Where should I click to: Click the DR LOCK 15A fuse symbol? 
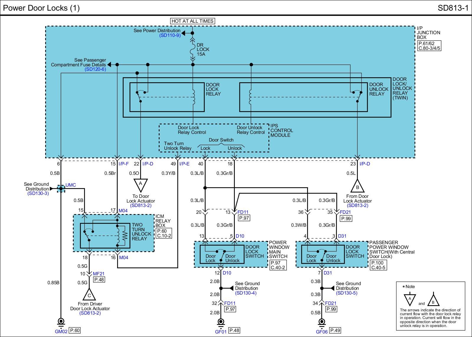coord(193,49)
